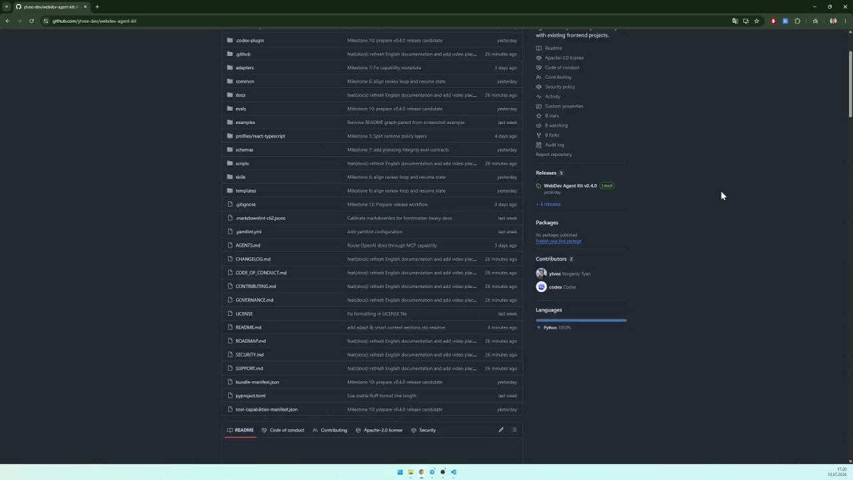Click the eye icon beside 0 watching
This screenshot has width=853, height=480.
point(539,125)
